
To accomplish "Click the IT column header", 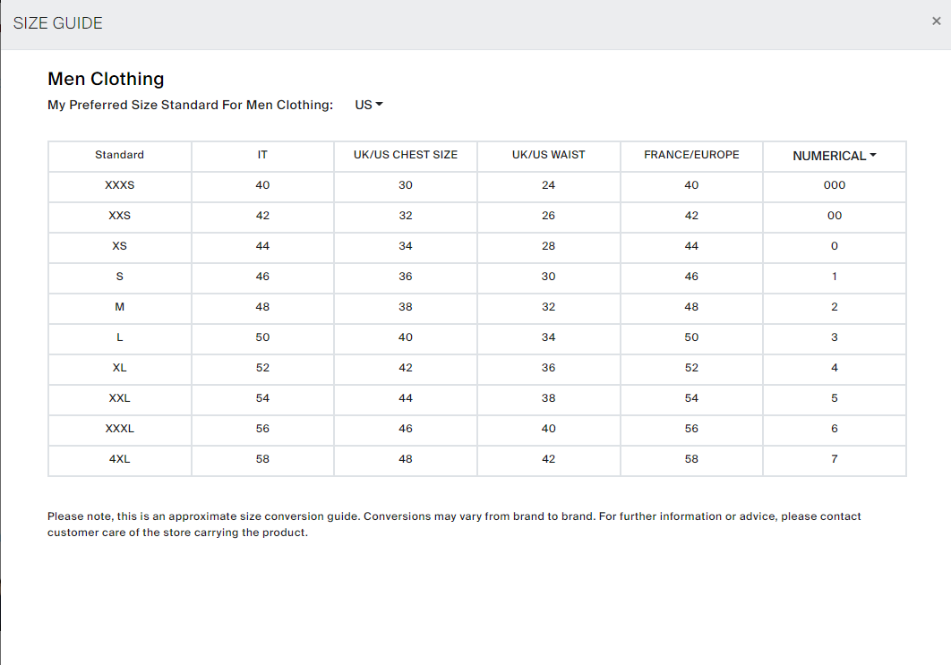I will (x=262, y=155).
